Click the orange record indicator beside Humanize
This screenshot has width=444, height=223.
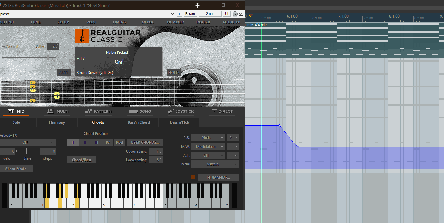click(x=193, y=178)
